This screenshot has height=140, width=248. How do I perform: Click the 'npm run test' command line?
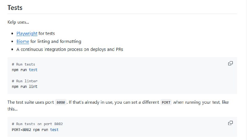[24, 70]
